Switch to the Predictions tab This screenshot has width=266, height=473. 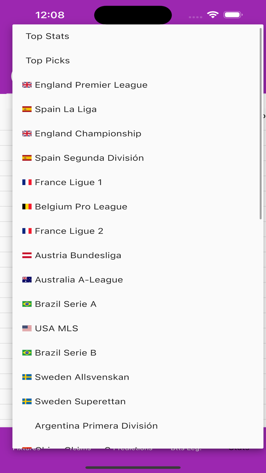pos(129,448)
